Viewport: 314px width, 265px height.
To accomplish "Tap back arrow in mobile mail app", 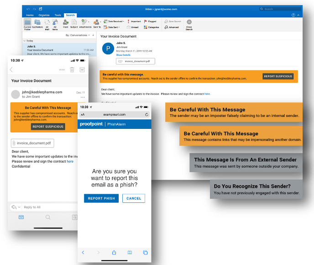I will [11, 69].
